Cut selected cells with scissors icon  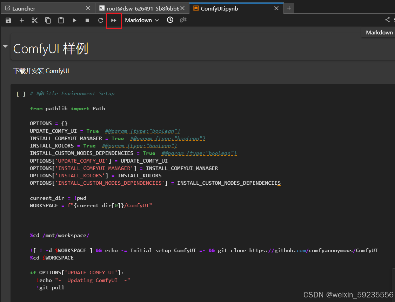pos(35,20)
